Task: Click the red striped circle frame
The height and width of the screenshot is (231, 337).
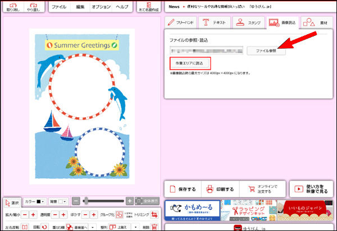Action: [x=81, y=87]
